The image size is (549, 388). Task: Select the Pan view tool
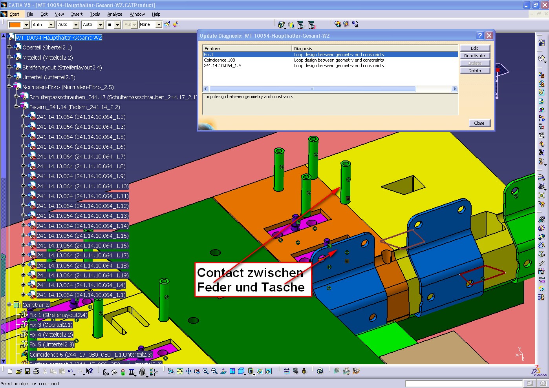(x=188, y=371)
